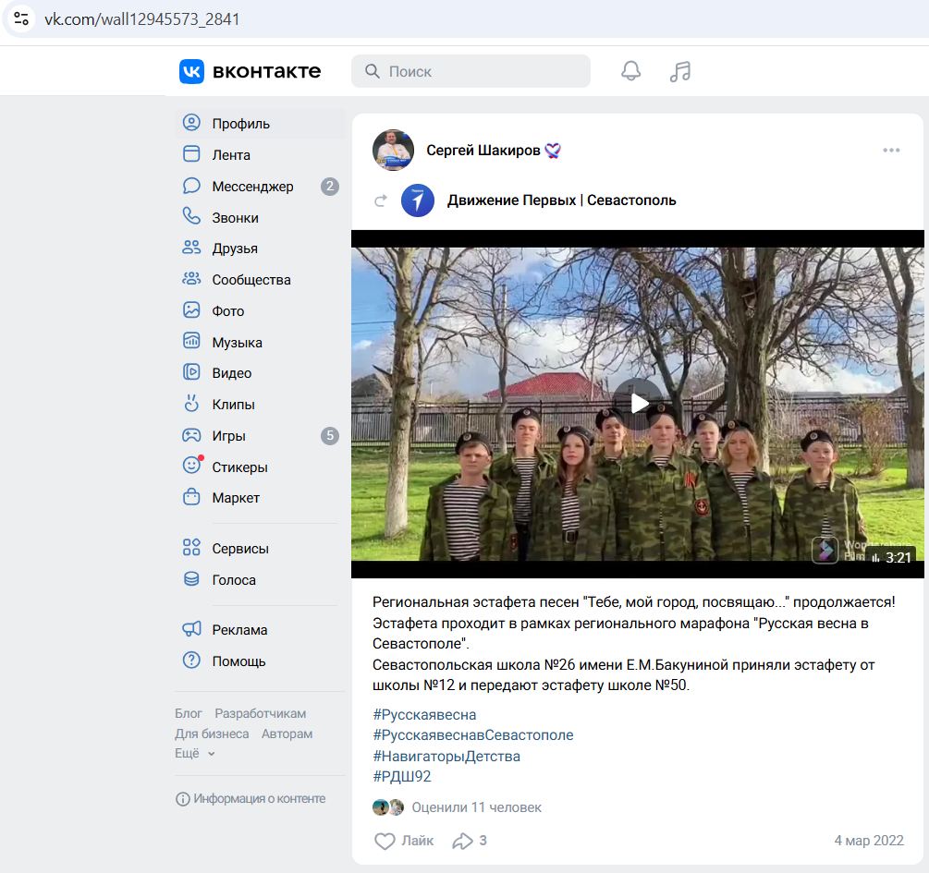Open Информация о контенте link

tap(251, 799)
